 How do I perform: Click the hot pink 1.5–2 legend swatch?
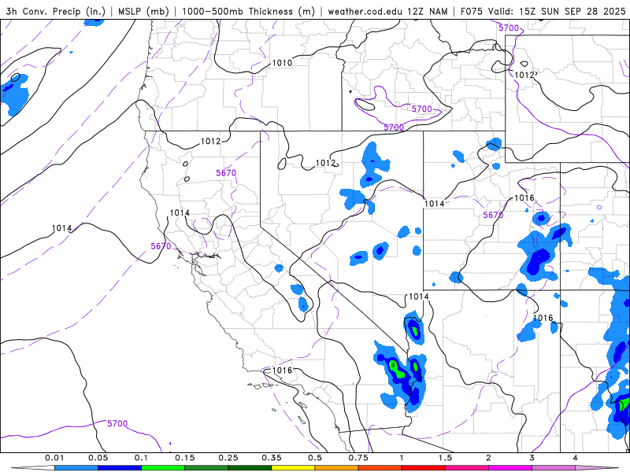click(467, 467)
